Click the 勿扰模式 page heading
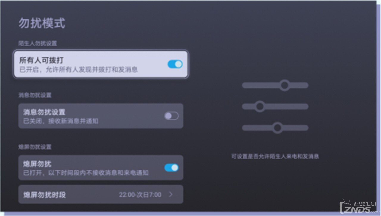The image size is (381, 216). (42, 23)
